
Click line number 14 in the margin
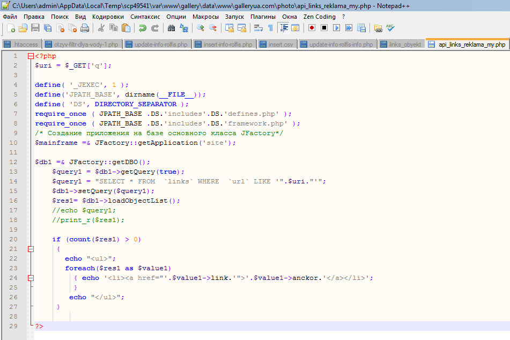coord(13,181)
